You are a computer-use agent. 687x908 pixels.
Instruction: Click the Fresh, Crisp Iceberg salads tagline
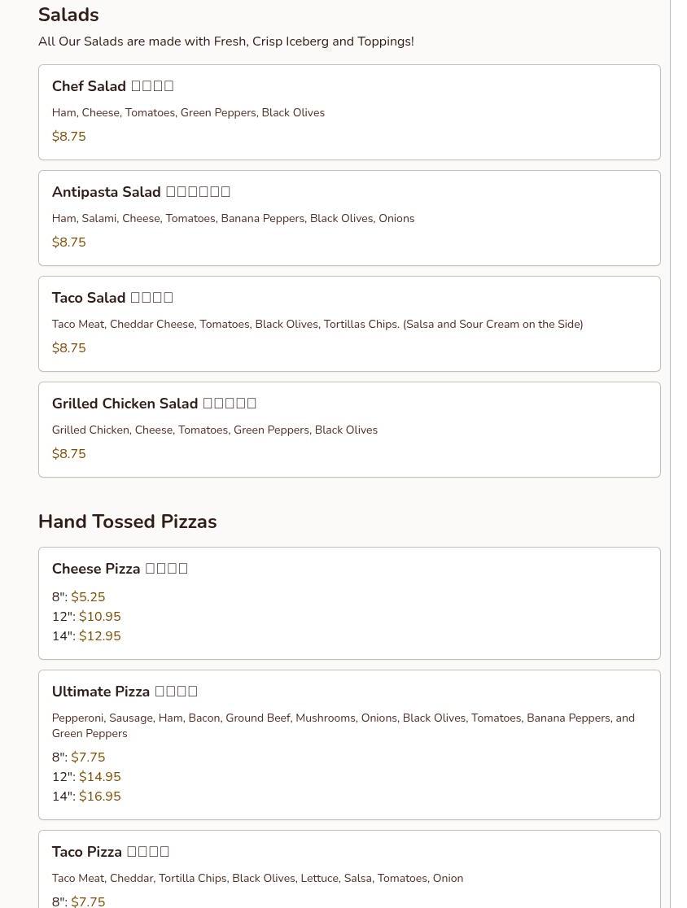pos(225,41)
